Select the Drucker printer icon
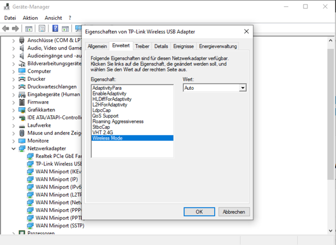The height and width of the screenshot is (245, 336). pyautogui.click(x=22, y=79)
